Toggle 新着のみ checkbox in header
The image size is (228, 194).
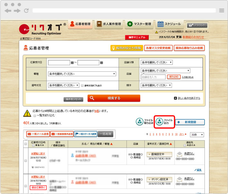tap(33, 145)
